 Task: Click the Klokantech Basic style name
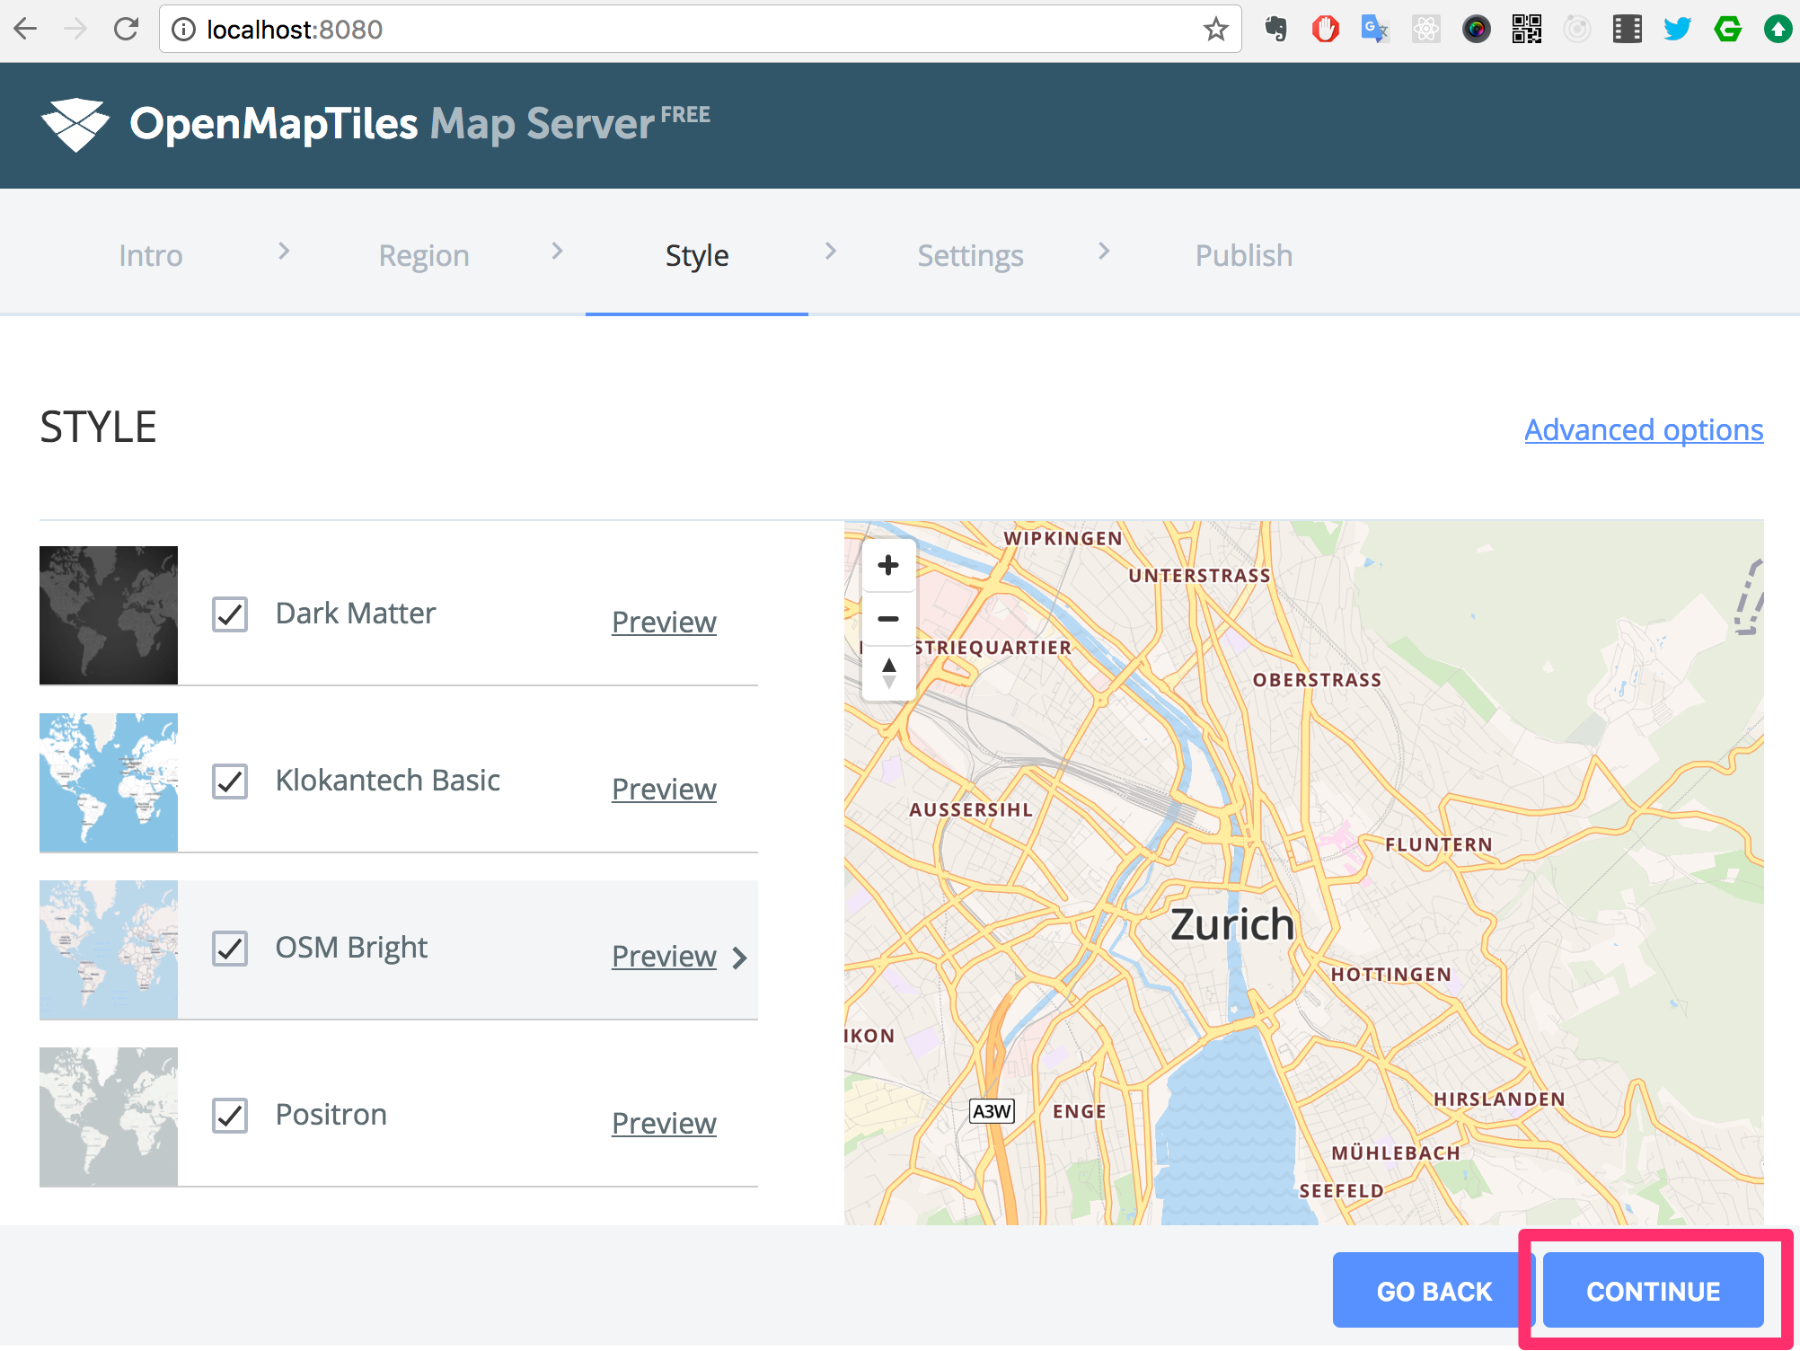click(x=388, y=781)
